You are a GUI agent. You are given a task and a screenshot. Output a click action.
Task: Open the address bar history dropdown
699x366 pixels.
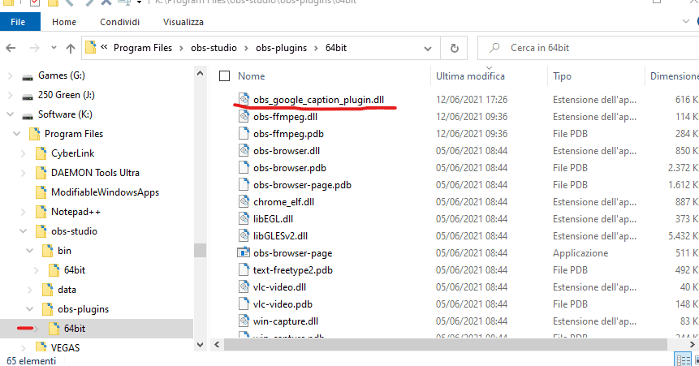(x=430, y=48)
